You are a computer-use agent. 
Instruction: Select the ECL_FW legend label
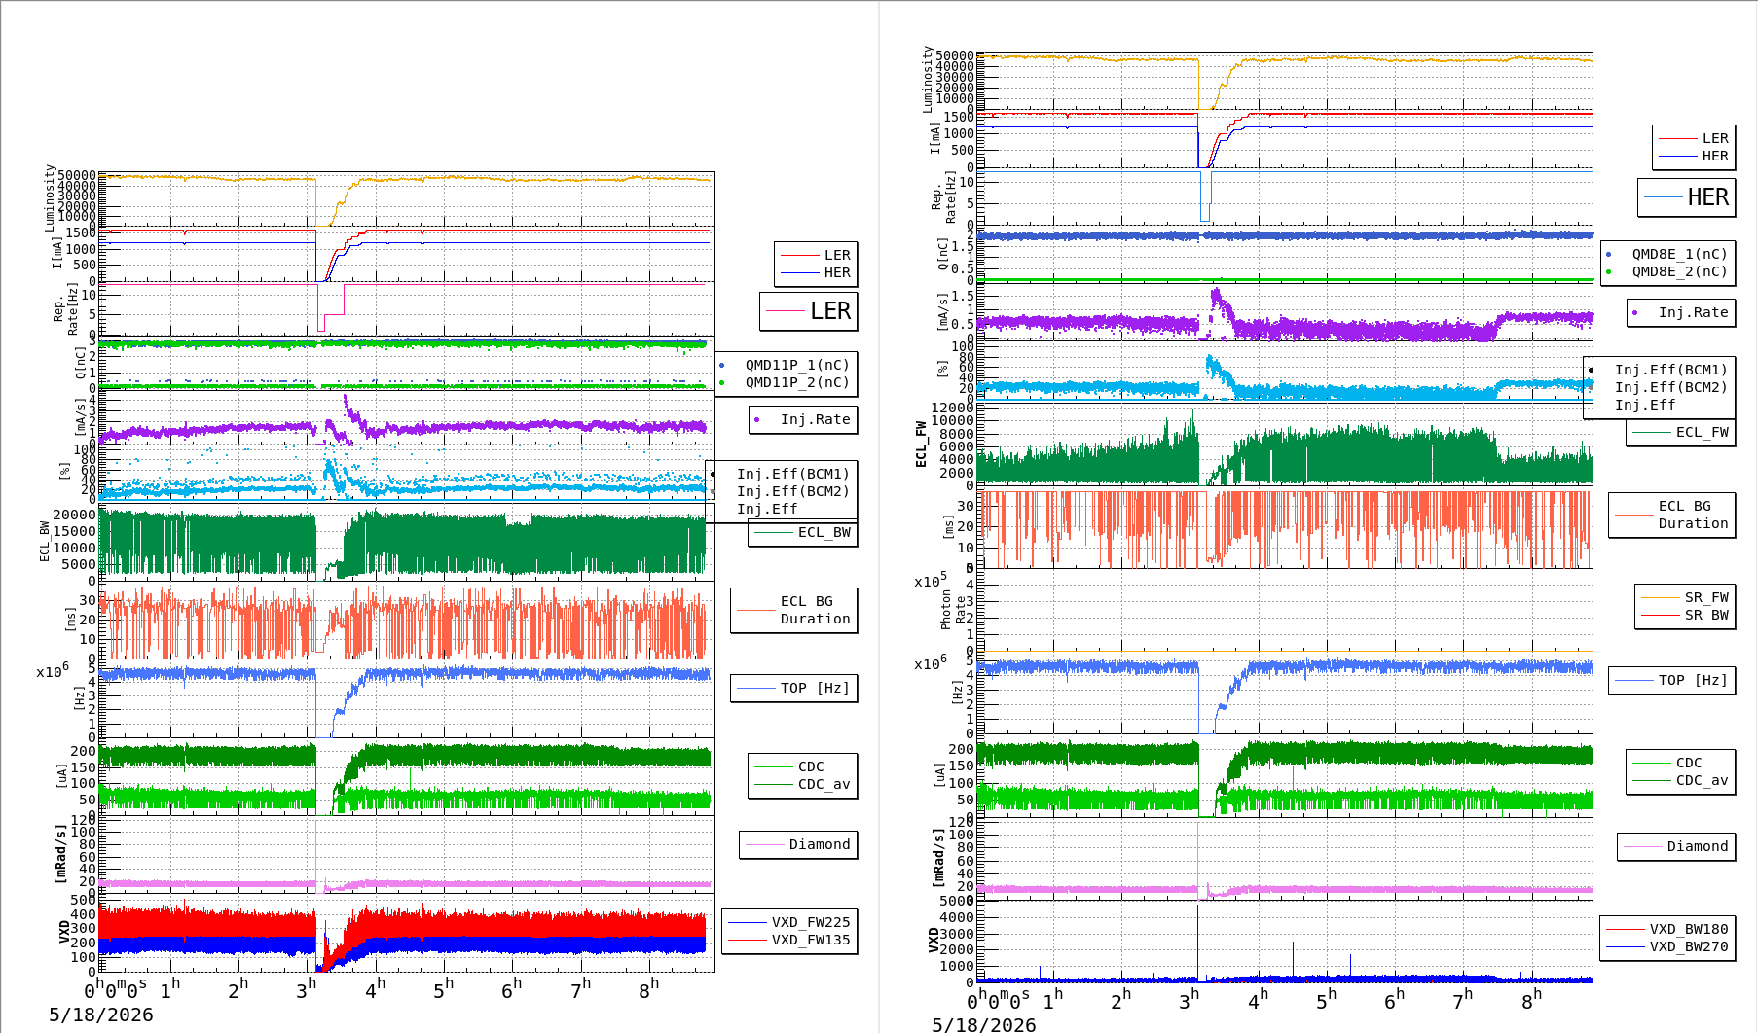tap(1703, 432)
